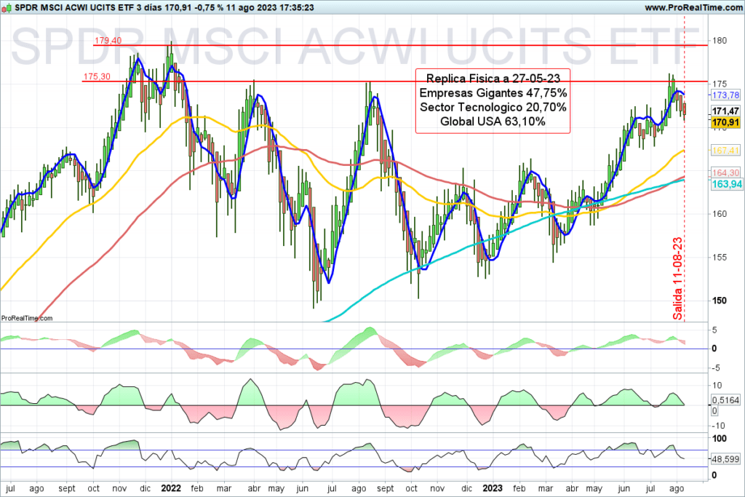Click the '155' price axis label
Viewport: 745px width, 497px height.
coord(720,257)
